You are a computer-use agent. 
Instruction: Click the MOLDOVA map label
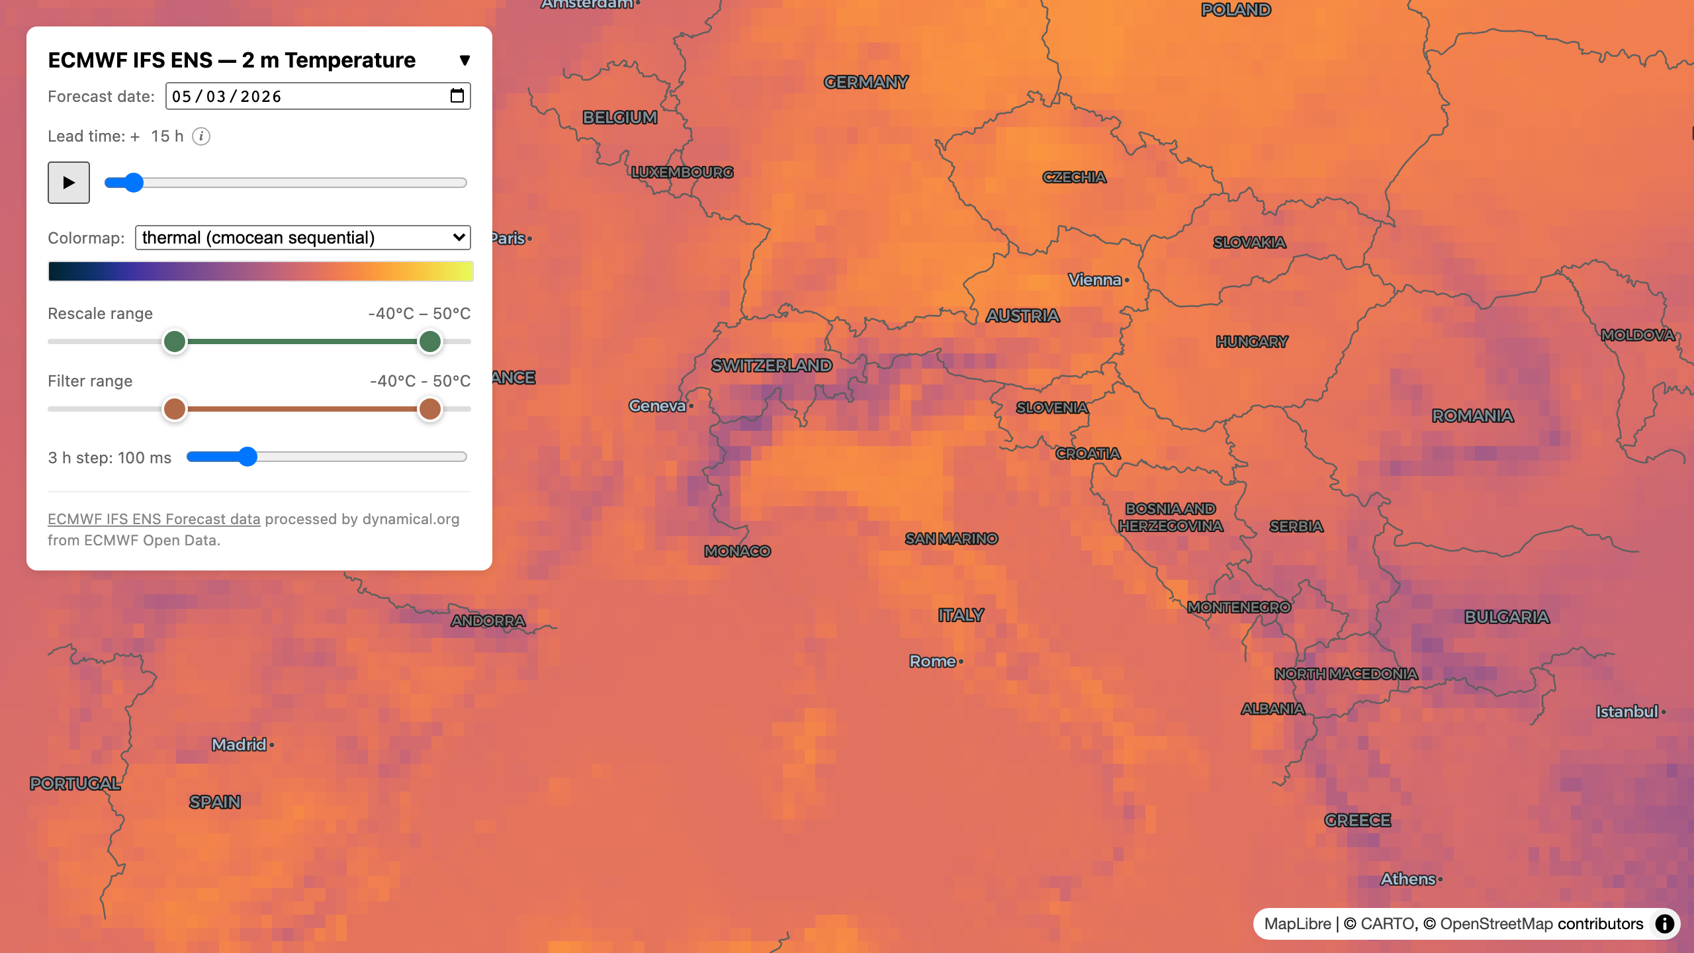[1638, 335]
